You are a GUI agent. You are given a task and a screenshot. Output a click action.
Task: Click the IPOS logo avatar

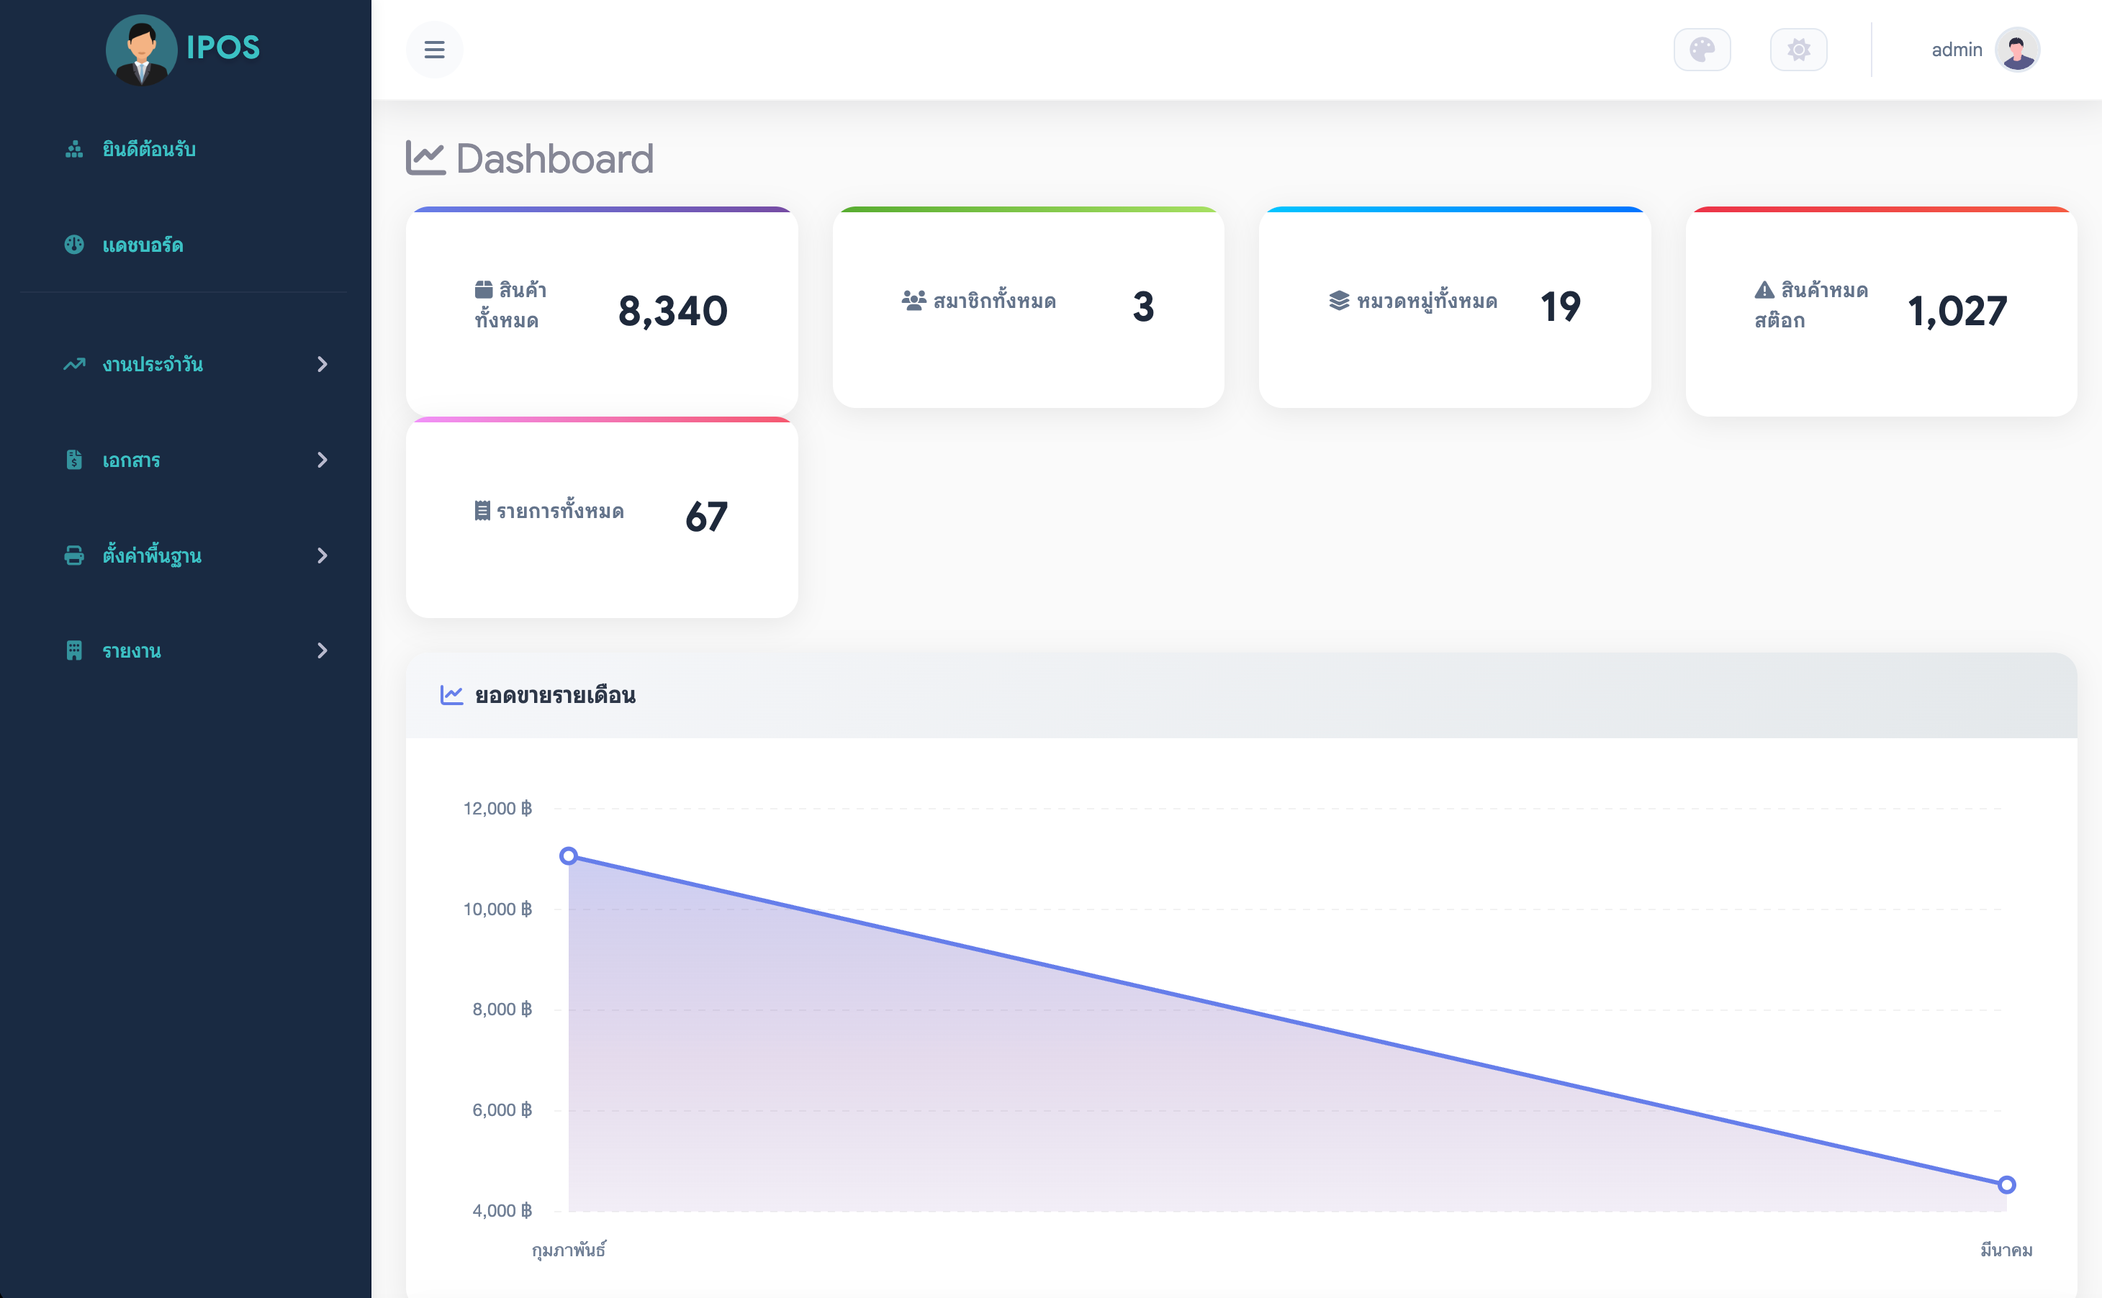coord(141,49)
